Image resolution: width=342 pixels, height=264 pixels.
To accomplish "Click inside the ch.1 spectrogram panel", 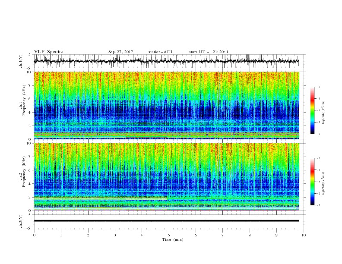I will point(166,105).
